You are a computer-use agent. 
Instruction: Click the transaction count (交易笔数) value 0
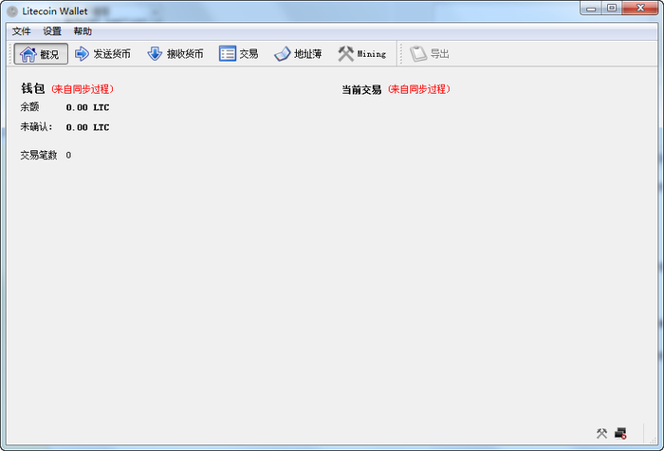68,155
